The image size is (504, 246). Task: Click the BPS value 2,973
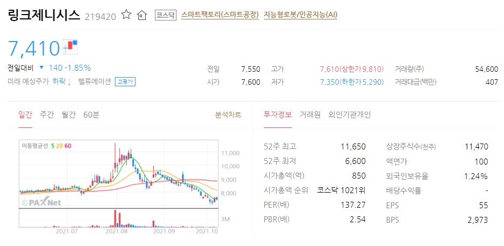point(479,220)
